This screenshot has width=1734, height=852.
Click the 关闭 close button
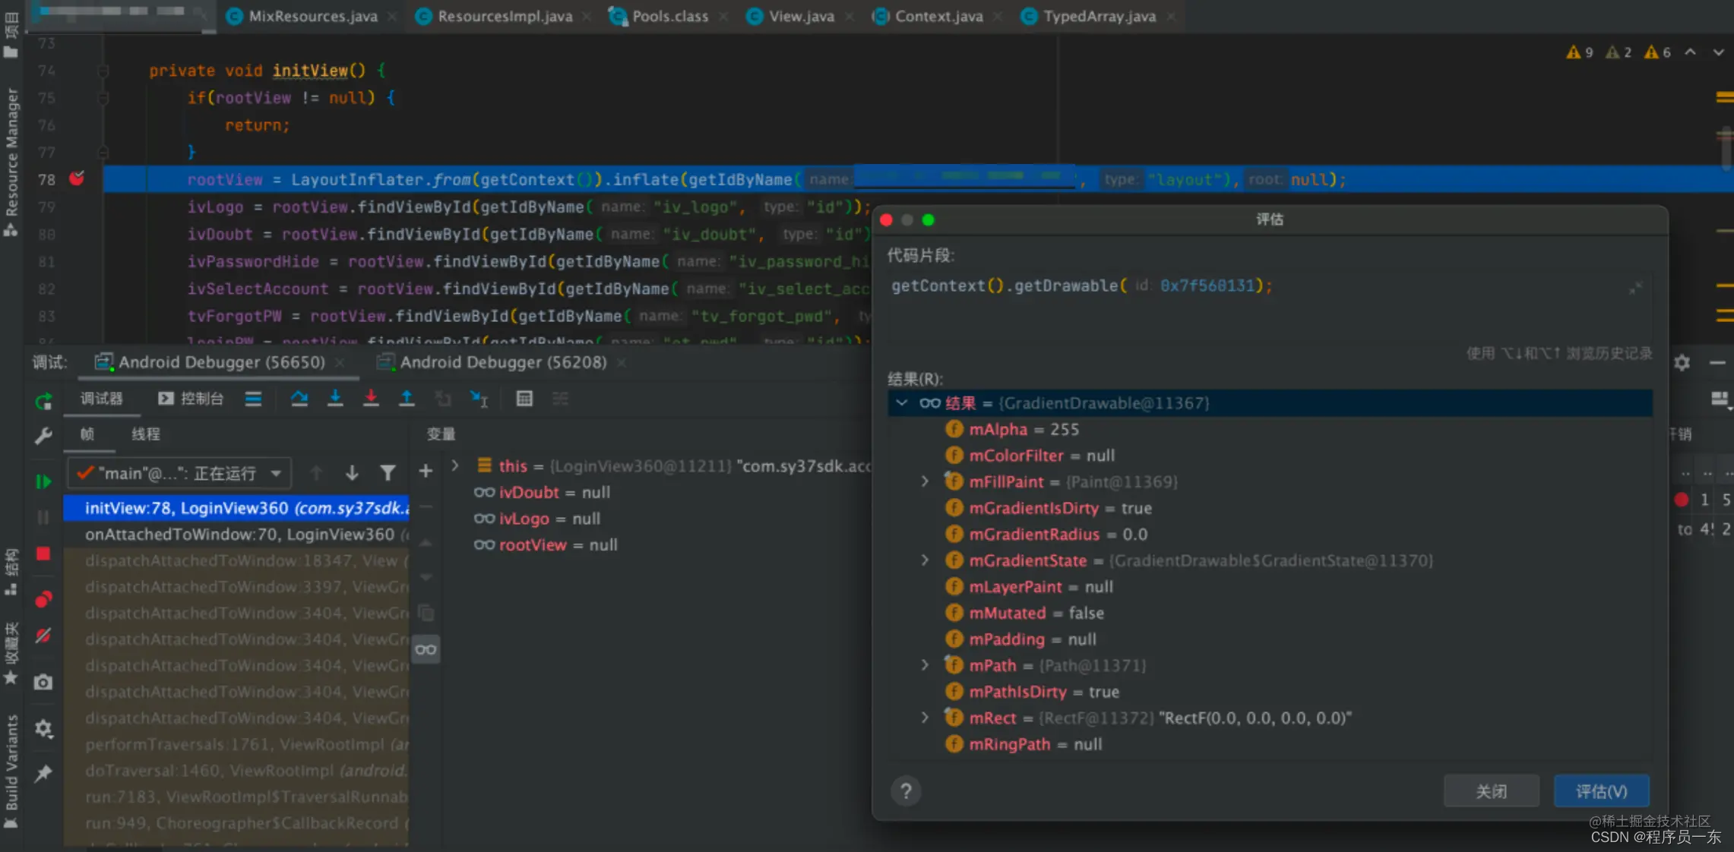tap(1491, 791)
